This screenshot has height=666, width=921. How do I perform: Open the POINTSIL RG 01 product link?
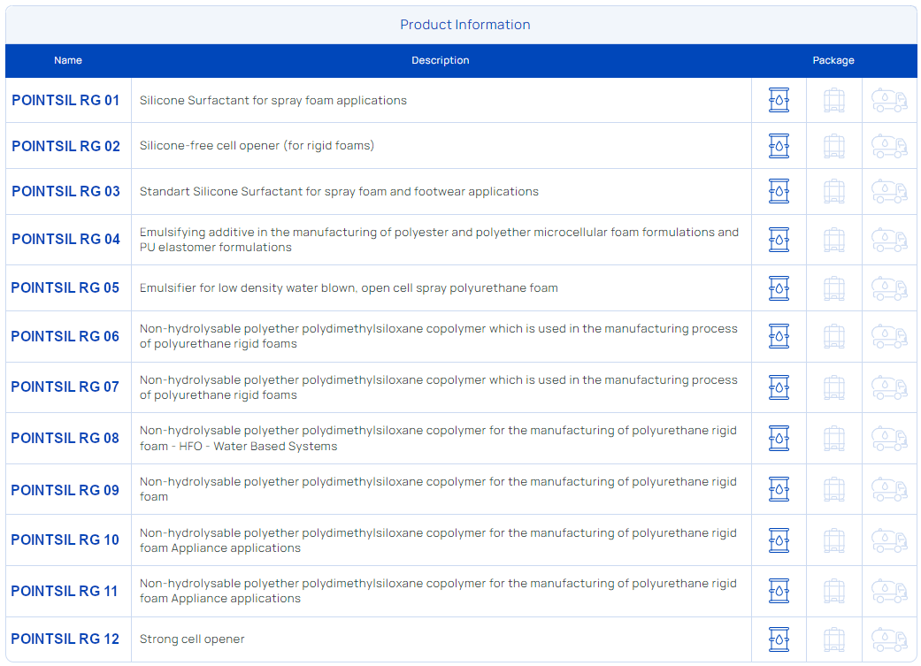(65, 101)
